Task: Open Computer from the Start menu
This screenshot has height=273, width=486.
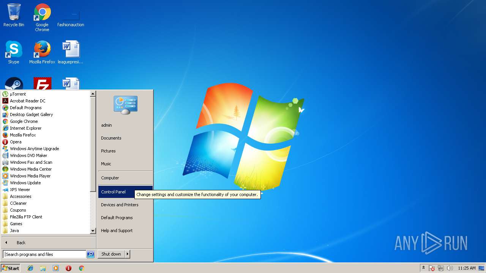Action: 125,178
